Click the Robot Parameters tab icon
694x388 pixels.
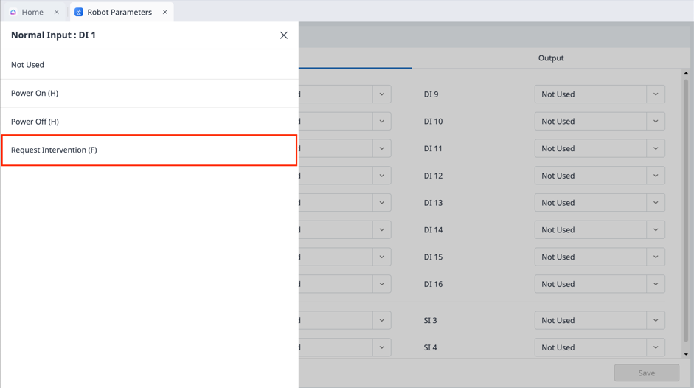[79, 12]
